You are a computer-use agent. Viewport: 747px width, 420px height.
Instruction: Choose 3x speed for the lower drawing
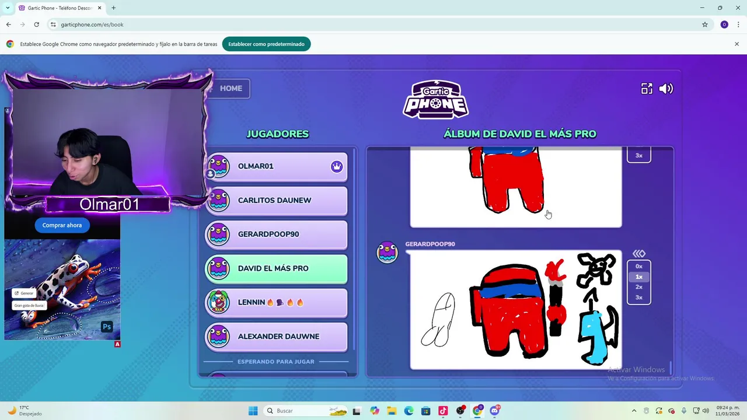click(639, 297)
